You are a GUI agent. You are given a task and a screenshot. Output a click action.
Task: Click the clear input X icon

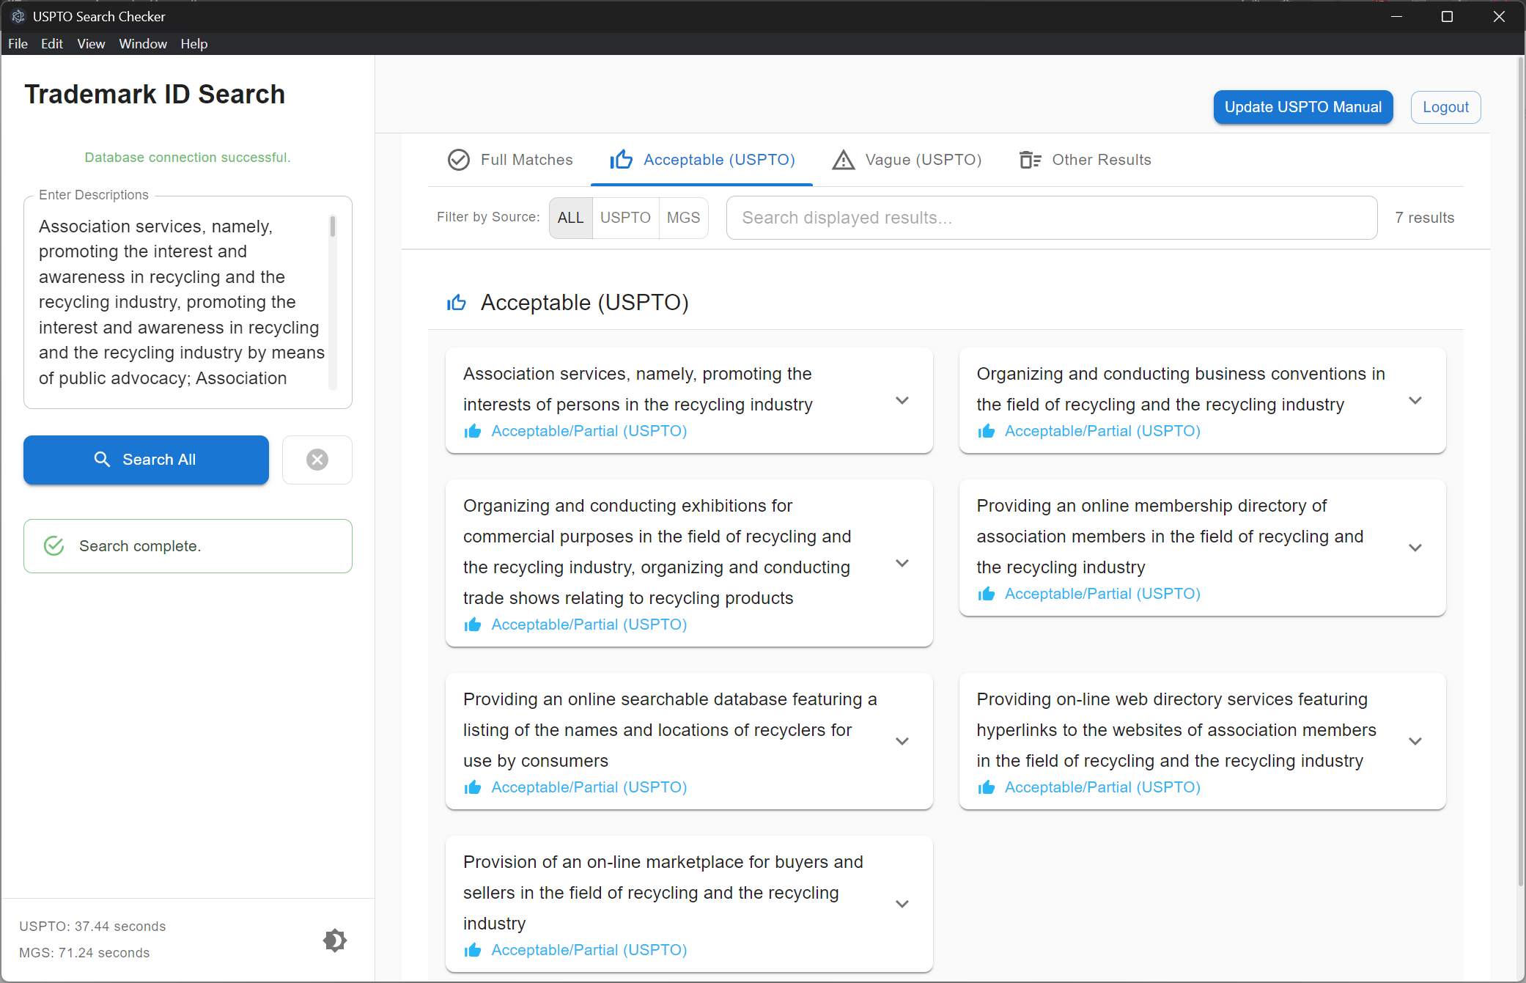pos(317,460)
